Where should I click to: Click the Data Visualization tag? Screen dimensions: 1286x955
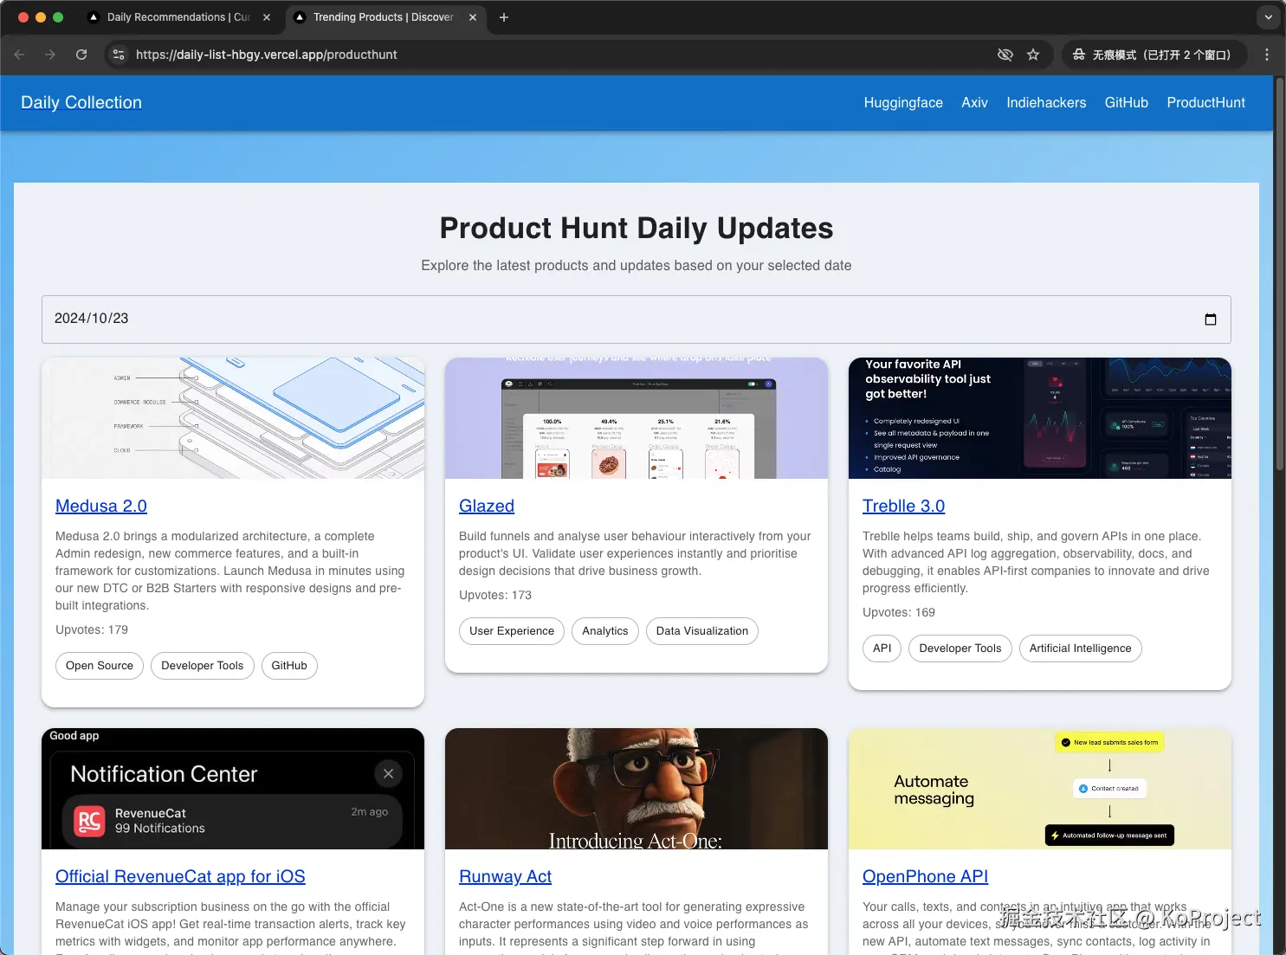pyautogui.click(x=702, y=631)
